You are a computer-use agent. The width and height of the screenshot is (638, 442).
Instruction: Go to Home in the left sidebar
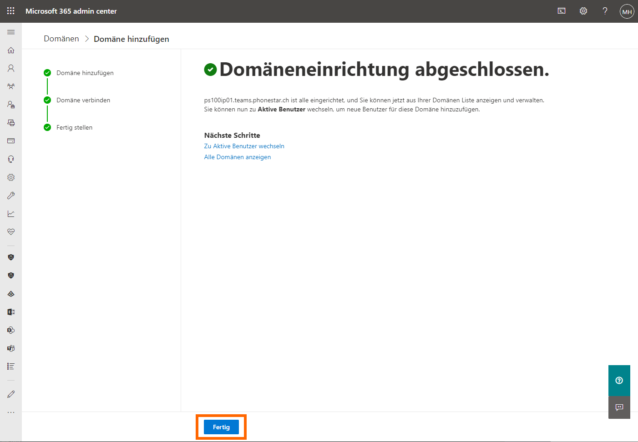pyautogui.click(x=11, y=50)
